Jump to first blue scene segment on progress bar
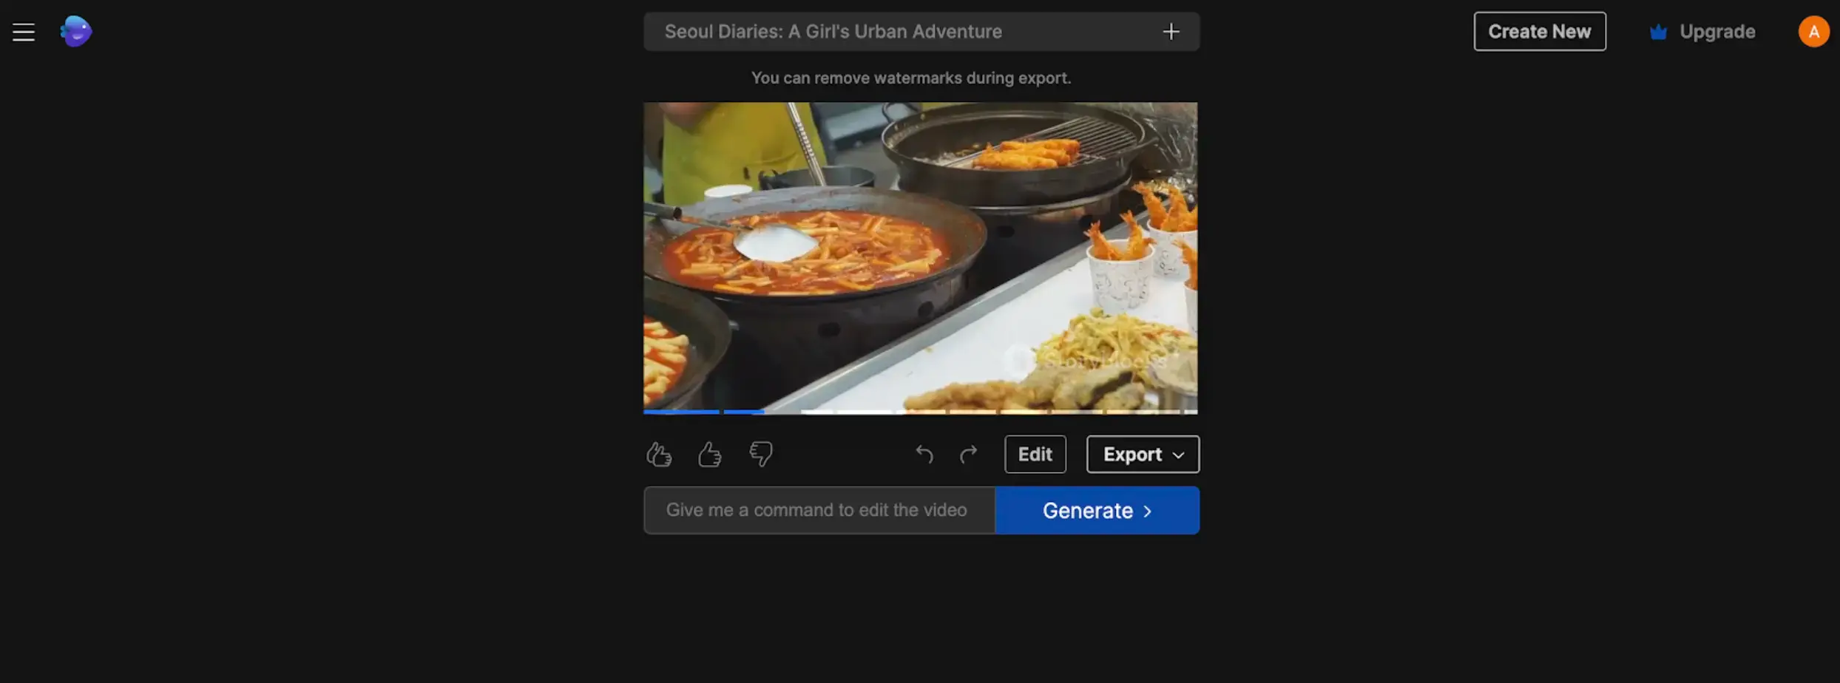This screenshot has width=1840, height=683. click(x=680, y=411)
